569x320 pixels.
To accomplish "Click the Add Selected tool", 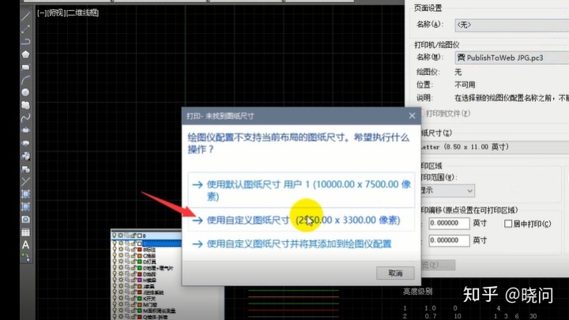I will point(25,258).
